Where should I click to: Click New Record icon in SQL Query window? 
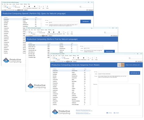pos(29,6)
